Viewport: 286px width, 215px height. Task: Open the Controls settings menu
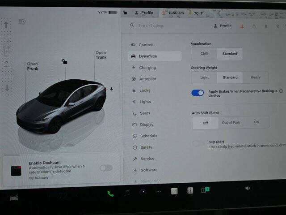click(154, 45)
